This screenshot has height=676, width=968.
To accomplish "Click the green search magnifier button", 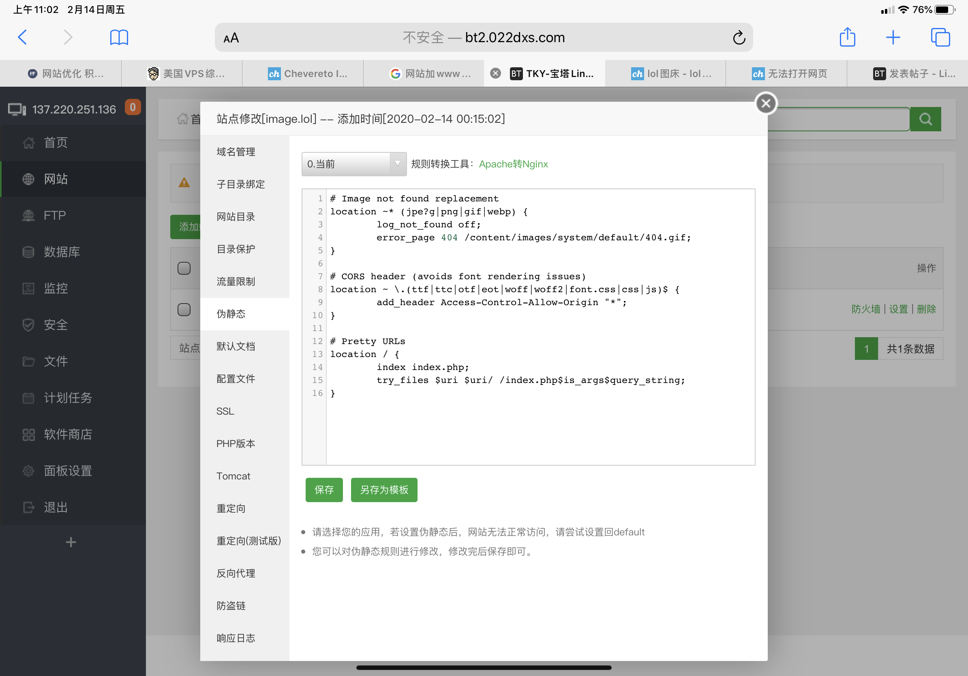I will 925,119.
